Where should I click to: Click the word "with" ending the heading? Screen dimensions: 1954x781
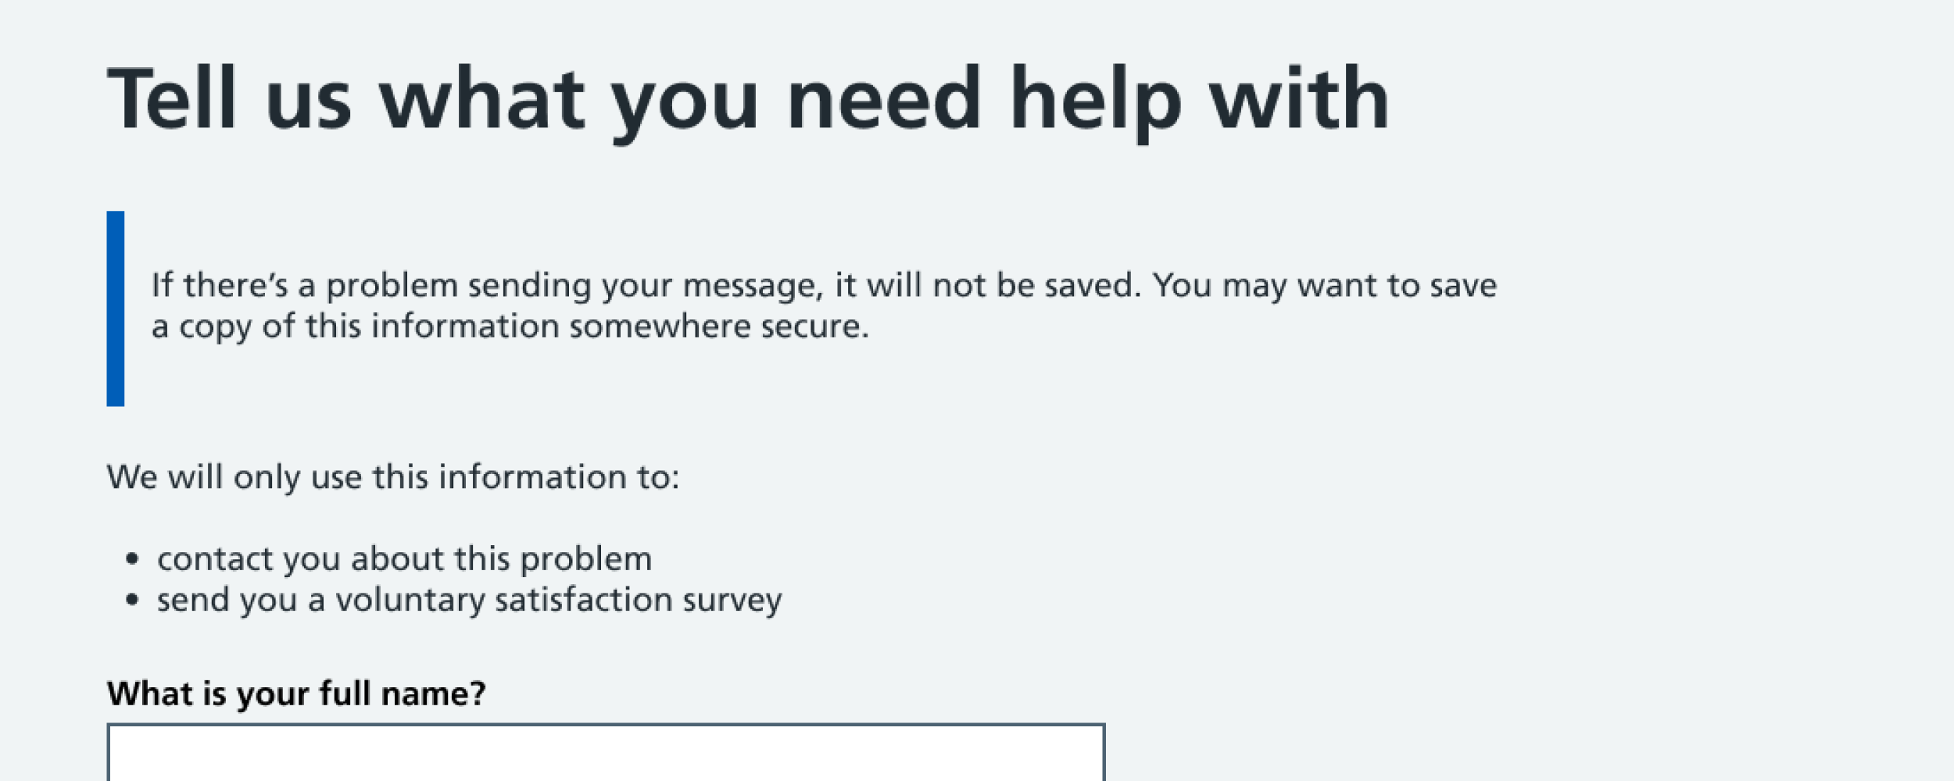coord(1299,99)
